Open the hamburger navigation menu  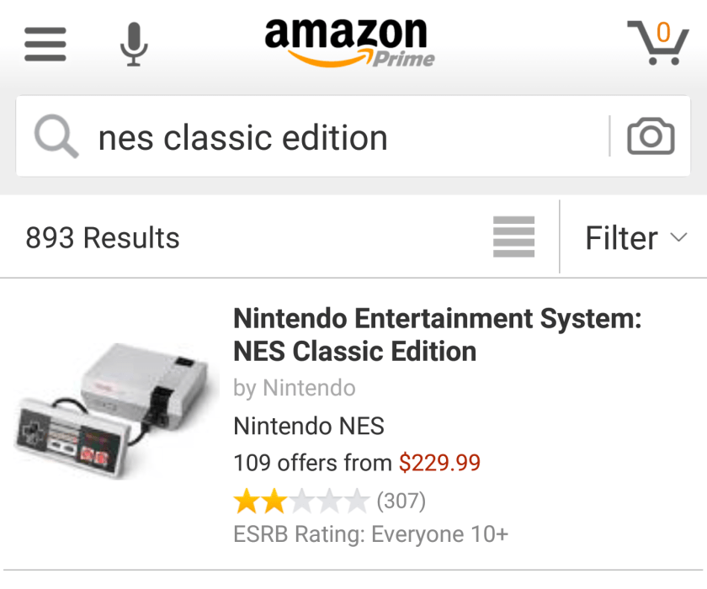tap(45, 44)
